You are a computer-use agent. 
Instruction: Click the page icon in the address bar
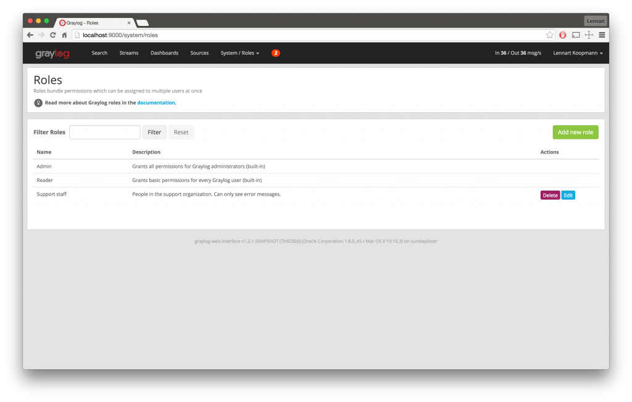pos(76,35)
